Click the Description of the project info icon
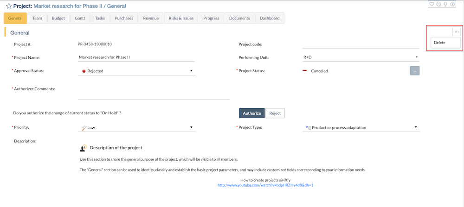This screenshot has height=207, width=464. (84, 148)
